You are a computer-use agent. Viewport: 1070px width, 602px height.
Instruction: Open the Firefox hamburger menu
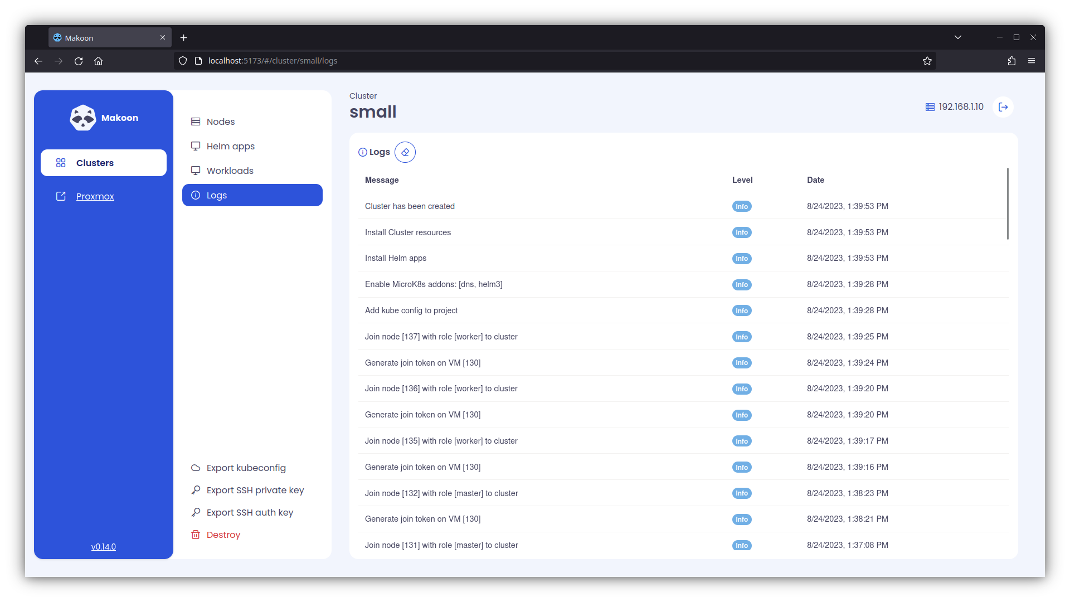tap(1032, 61)
